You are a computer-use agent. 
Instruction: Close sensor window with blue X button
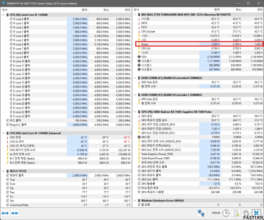(257, 213)
